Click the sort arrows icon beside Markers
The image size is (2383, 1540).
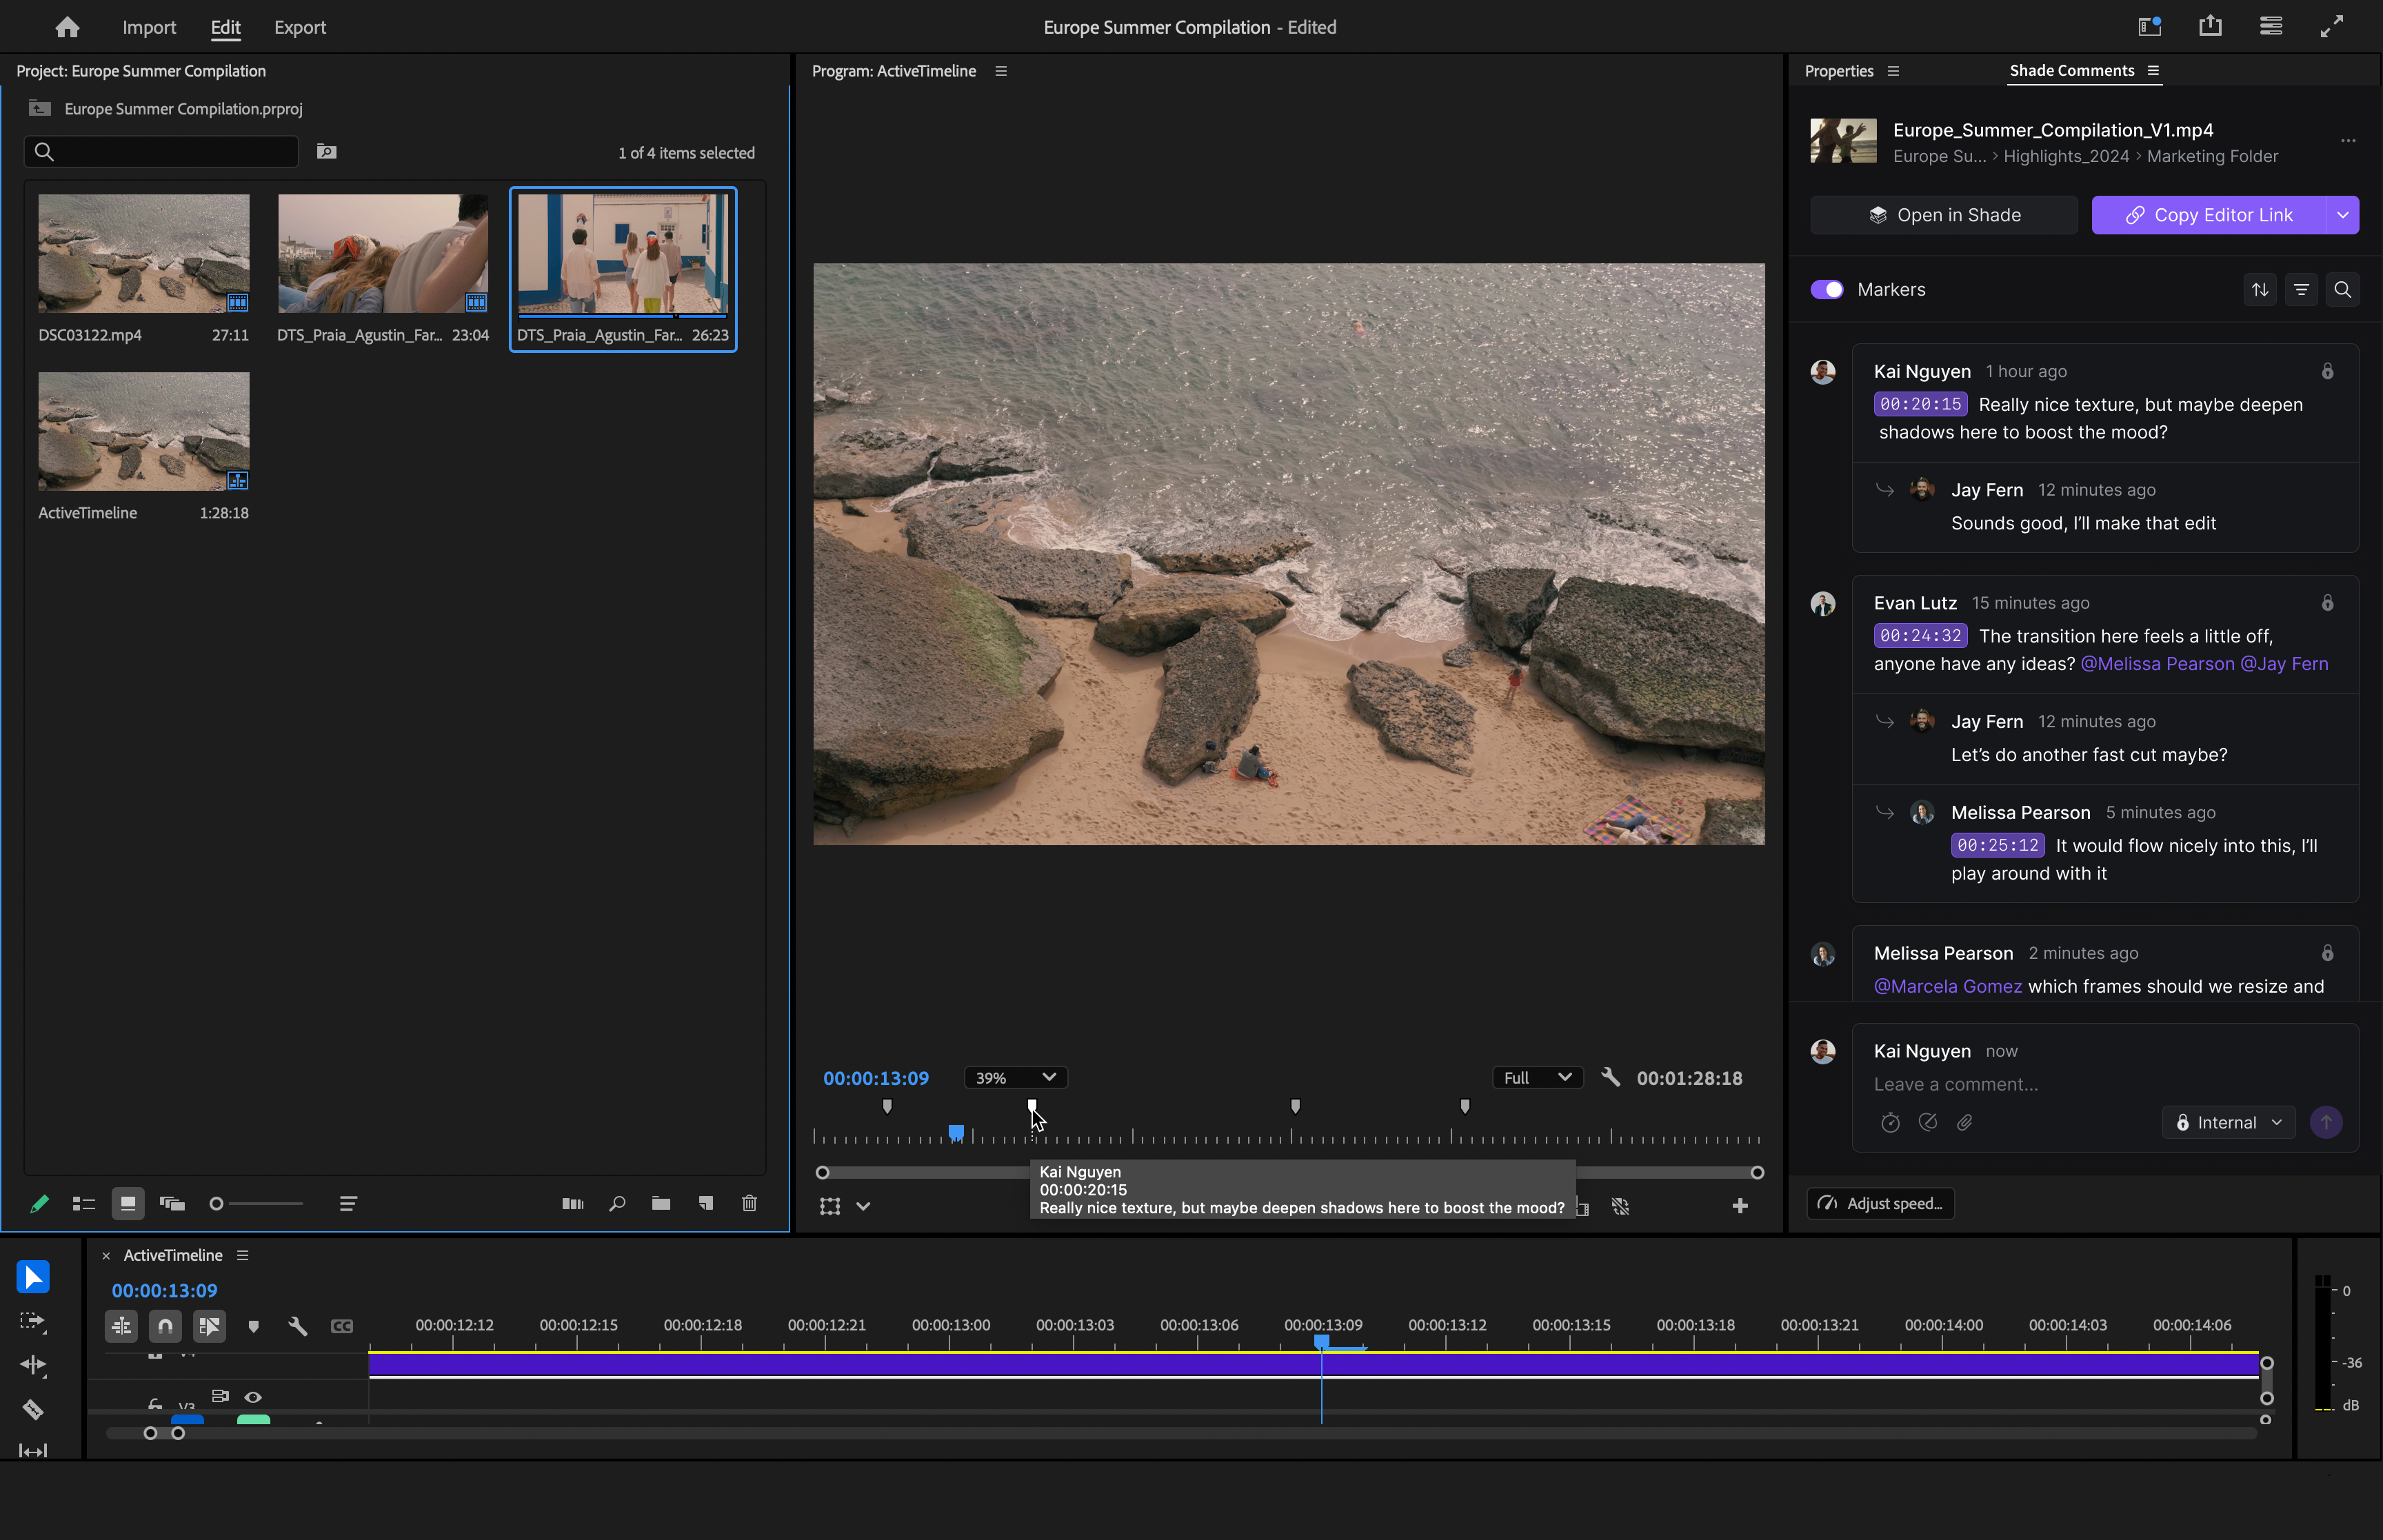(x=2260, y=290)
